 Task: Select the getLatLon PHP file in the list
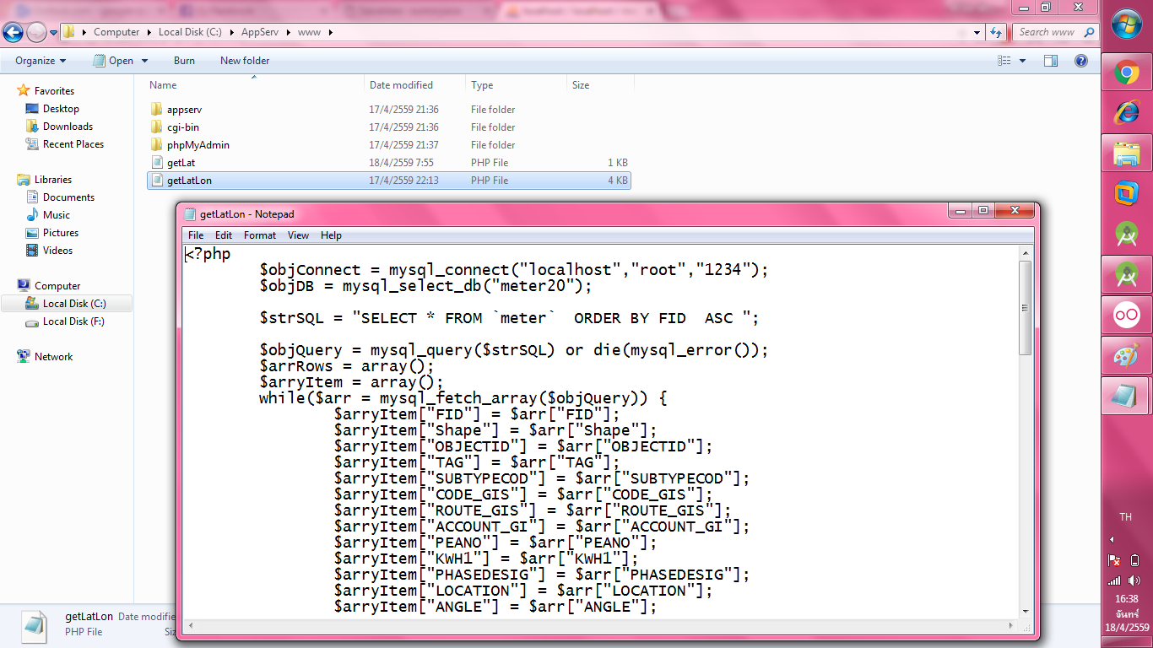388,181
